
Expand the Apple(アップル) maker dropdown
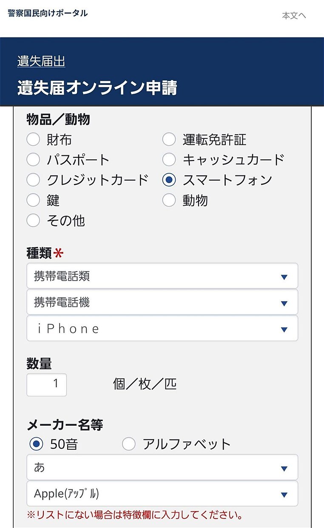[x=162, y=494]
